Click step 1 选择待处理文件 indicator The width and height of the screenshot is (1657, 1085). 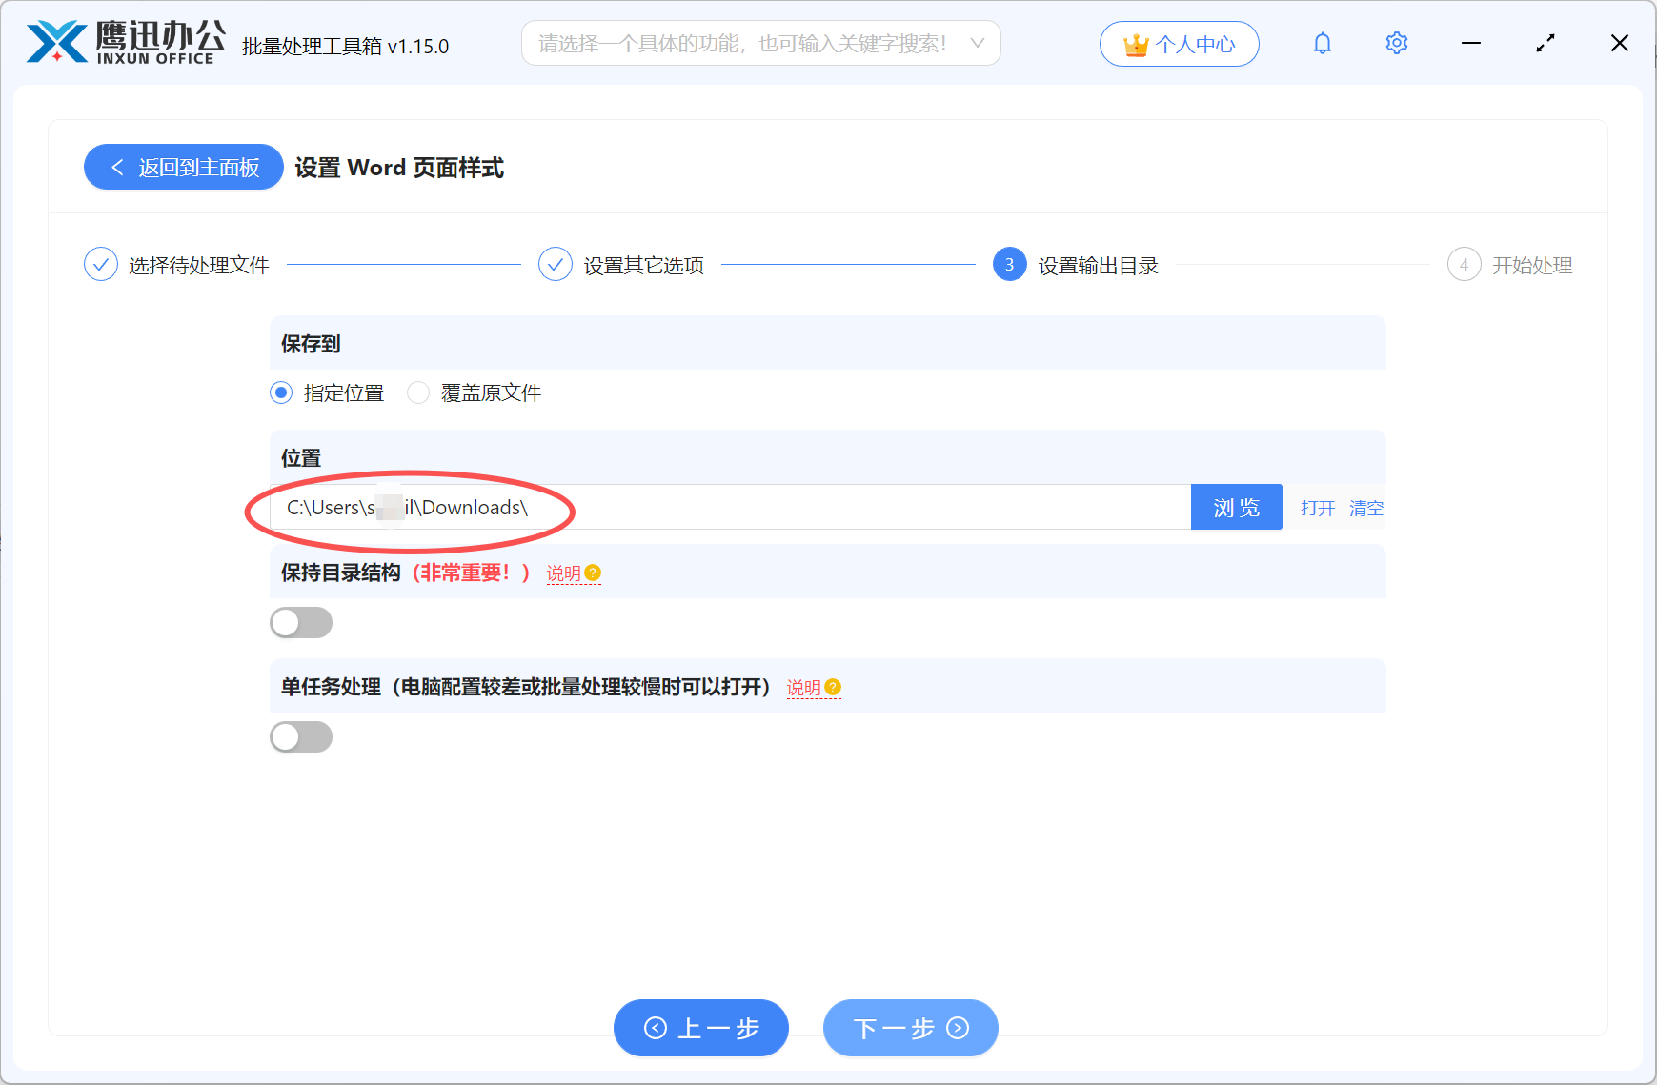pos(101,264)
